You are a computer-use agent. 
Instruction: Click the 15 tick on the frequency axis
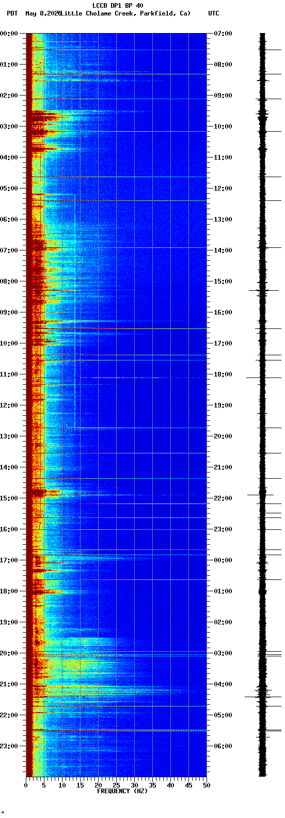pos(80,785)
